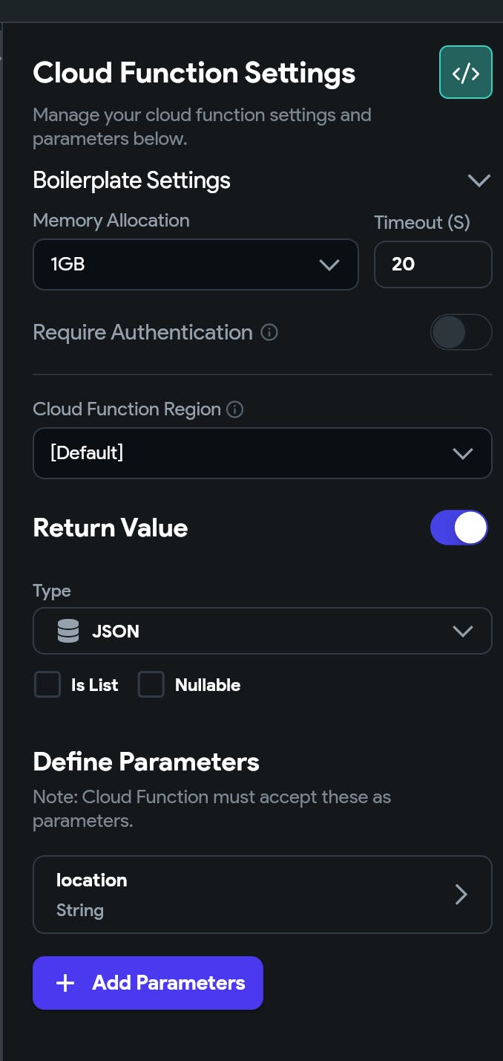
Task: Tick the Nullable checkbox
Action: pyautogui.click(x=151, y=684)
